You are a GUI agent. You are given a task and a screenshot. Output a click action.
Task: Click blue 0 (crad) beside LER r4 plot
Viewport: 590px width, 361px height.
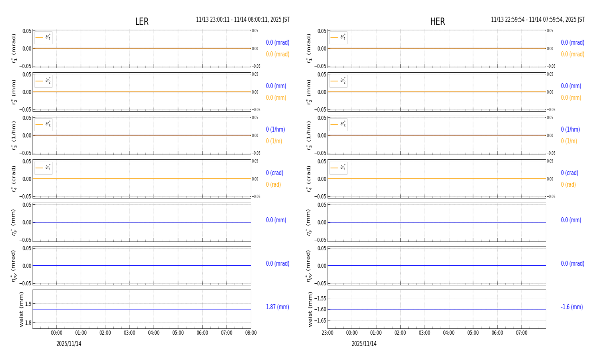(275, 173)
